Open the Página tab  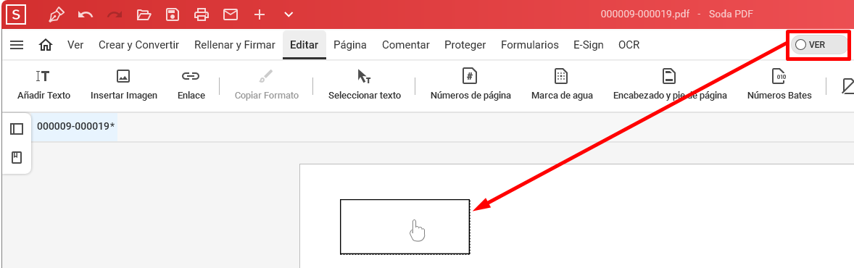click(x=350, y=45)
